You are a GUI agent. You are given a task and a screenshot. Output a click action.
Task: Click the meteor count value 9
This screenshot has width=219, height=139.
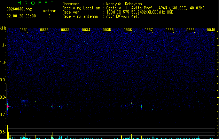[x=49, y=16]
